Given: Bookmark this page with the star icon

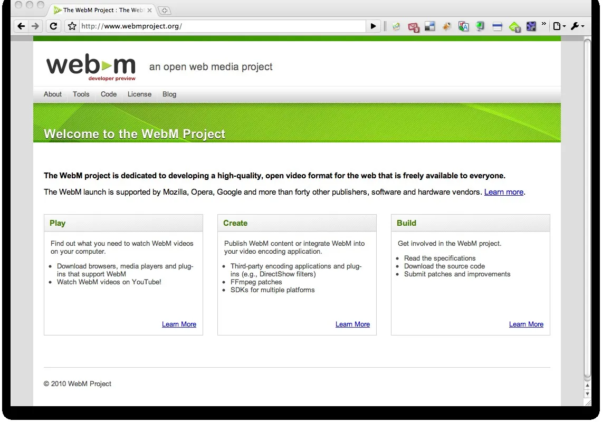Looking at the screenshot, I should coord(72,26).
